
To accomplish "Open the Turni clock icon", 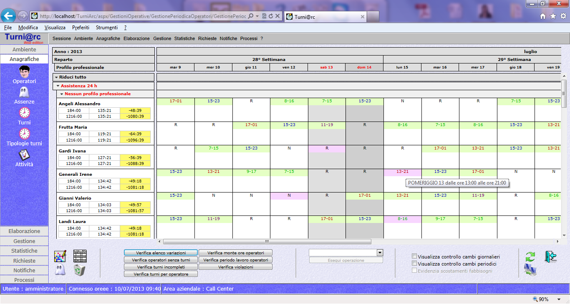I will (24, 113).
